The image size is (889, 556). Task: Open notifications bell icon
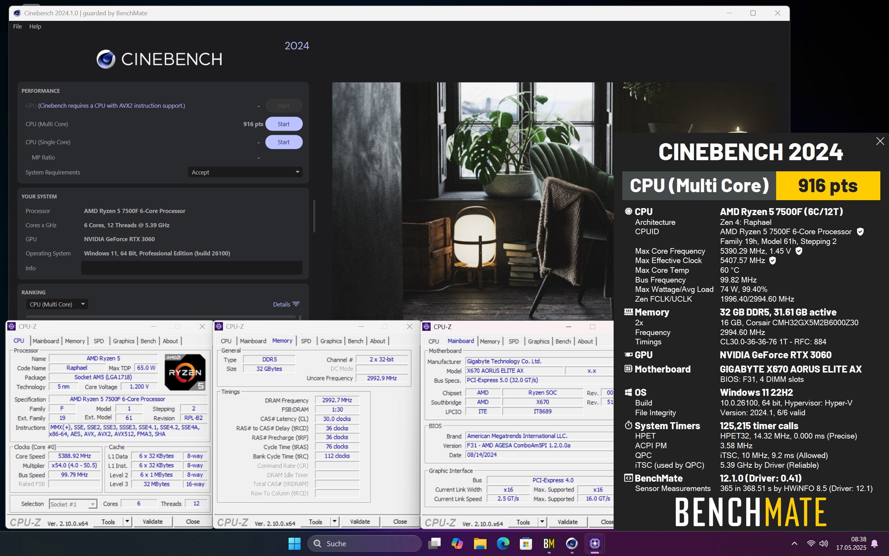click(x=875, y=543)
